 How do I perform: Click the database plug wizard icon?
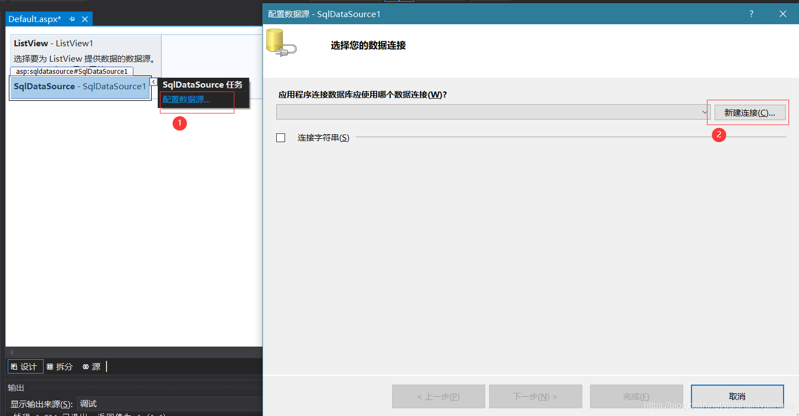[x=281, y=42]
